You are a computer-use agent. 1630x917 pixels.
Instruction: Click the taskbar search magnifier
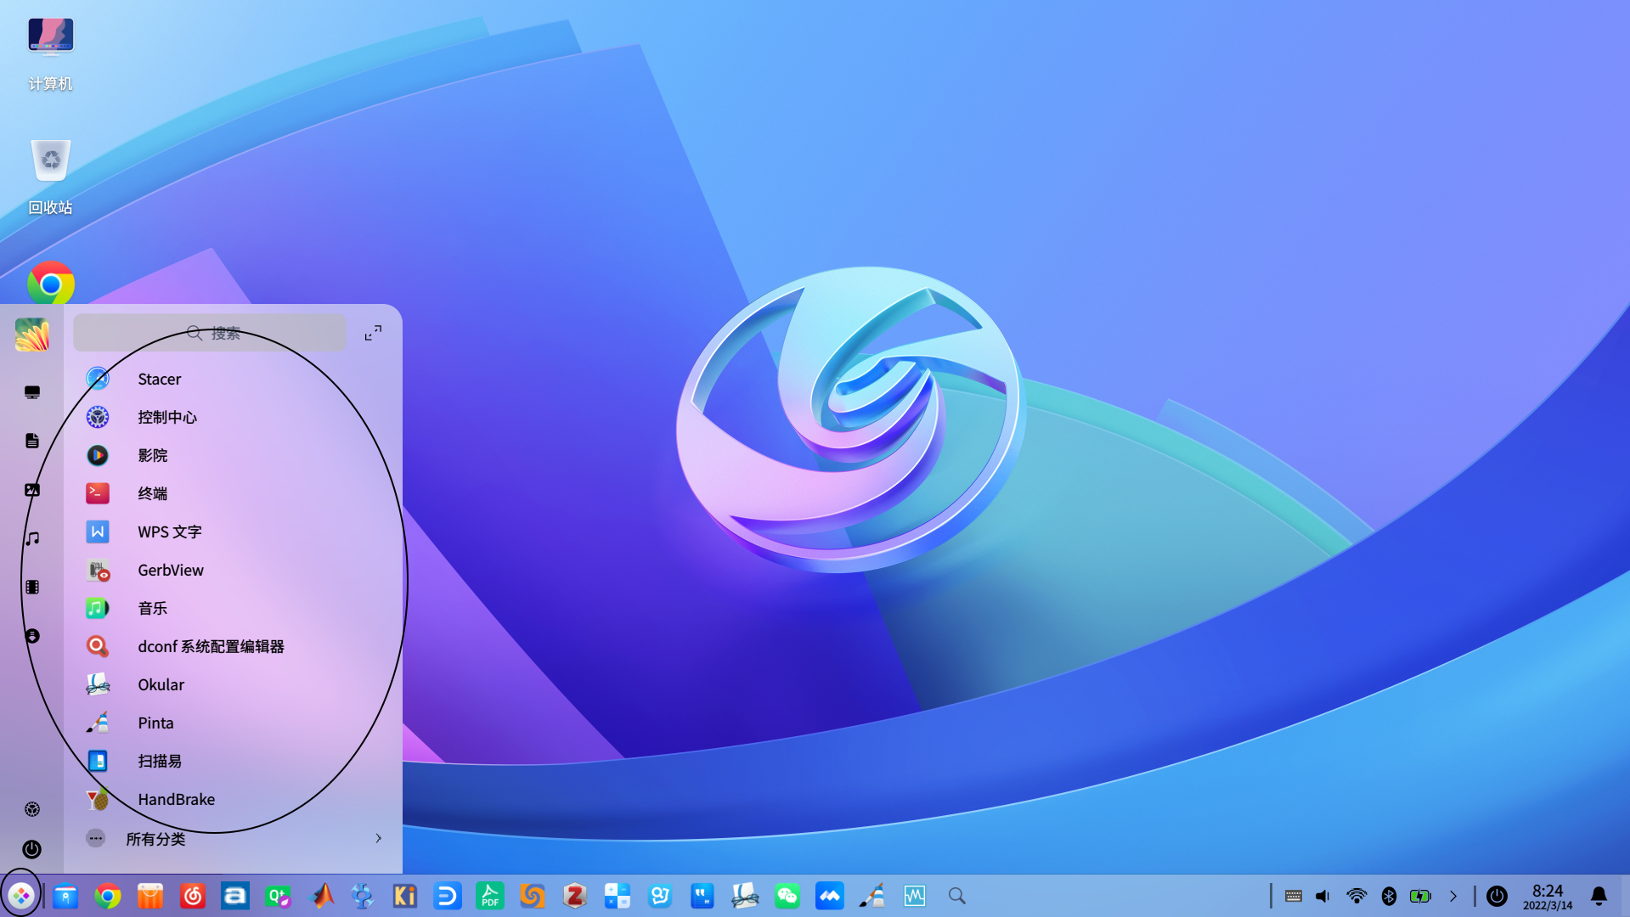coord(957,896)
